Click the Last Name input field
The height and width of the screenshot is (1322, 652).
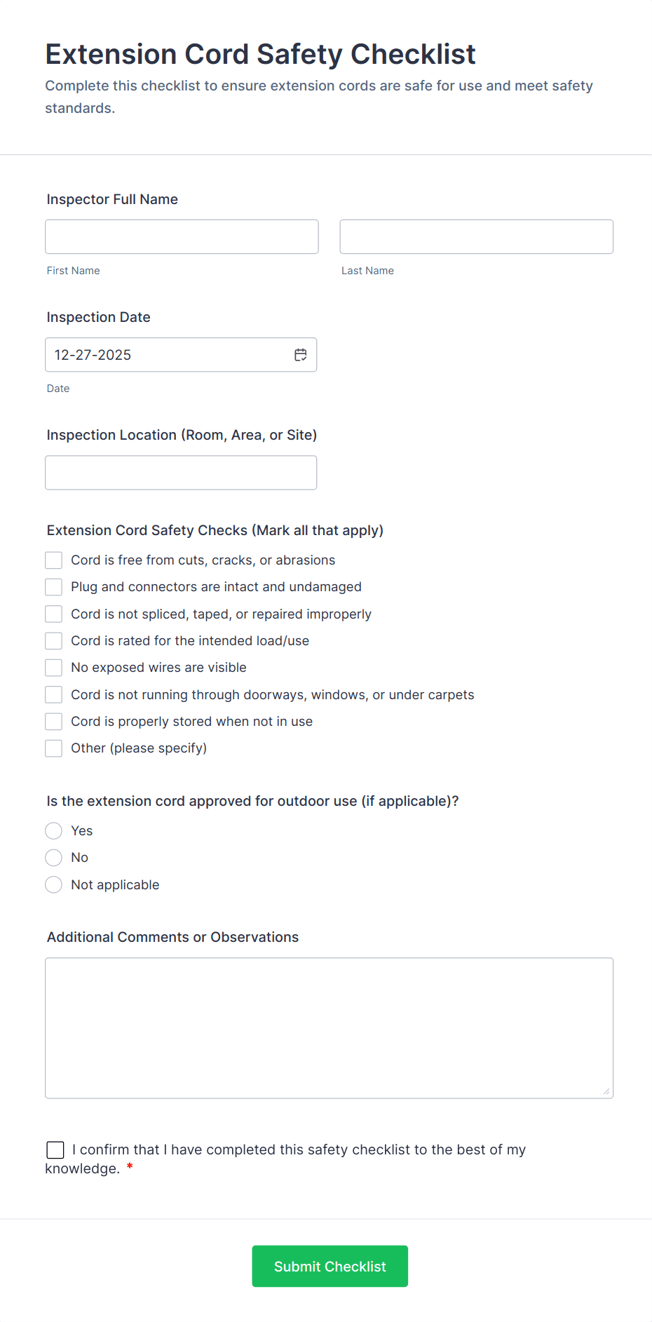tap(476, 237)
